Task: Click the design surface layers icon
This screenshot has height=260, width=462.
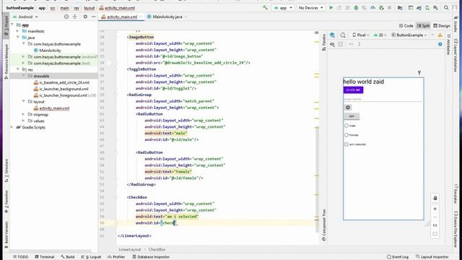Action: (332, 35)
